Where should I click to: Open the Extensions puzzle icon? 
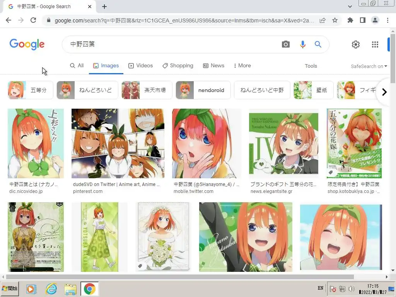coord(350,20)
